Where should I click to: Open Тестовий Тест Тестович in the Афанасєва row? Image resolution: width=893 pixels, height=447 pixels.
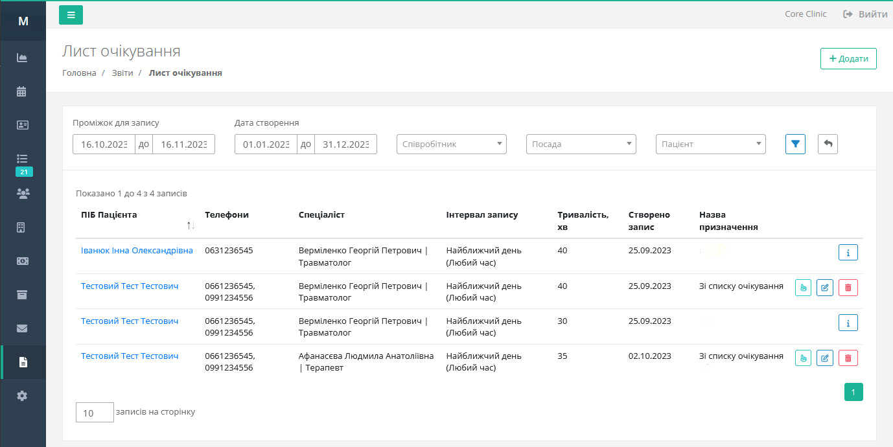[x=130, y=356]
